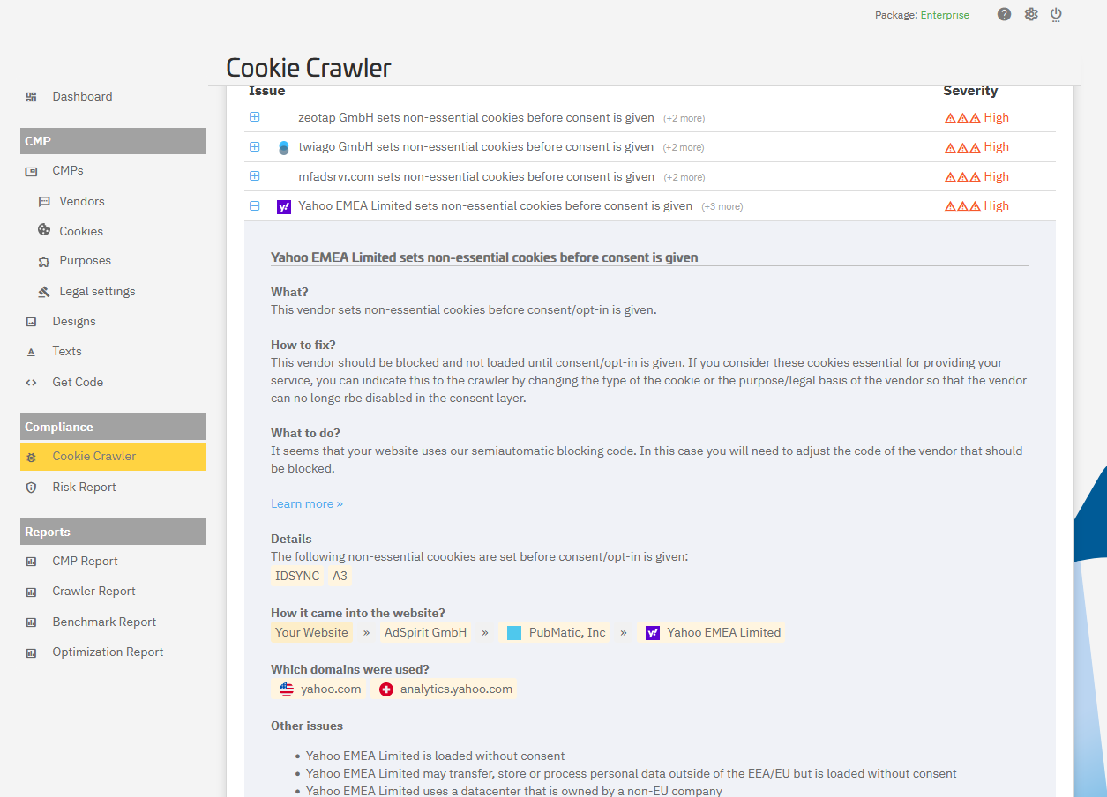Click the analytics.yahoo.com domain tag

click(x=445, y=689)
